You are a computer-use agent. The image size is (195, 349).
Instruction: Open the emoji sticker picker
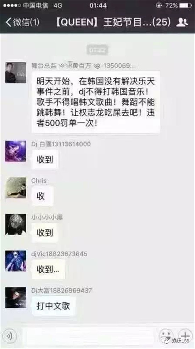(166, 335)
